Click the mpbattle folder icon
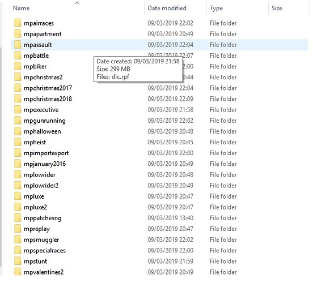This screenshot has width=313, height=283. (18, 55)
